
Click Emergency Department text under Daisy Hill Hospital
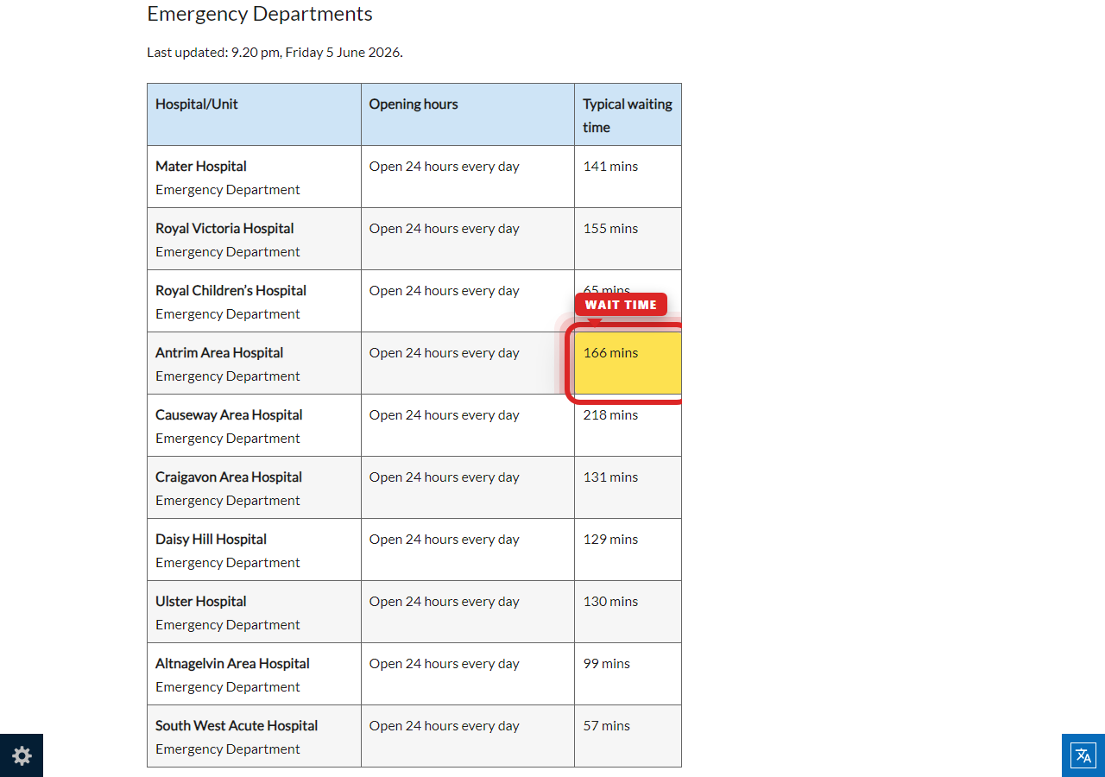click(x=228, y=562)
